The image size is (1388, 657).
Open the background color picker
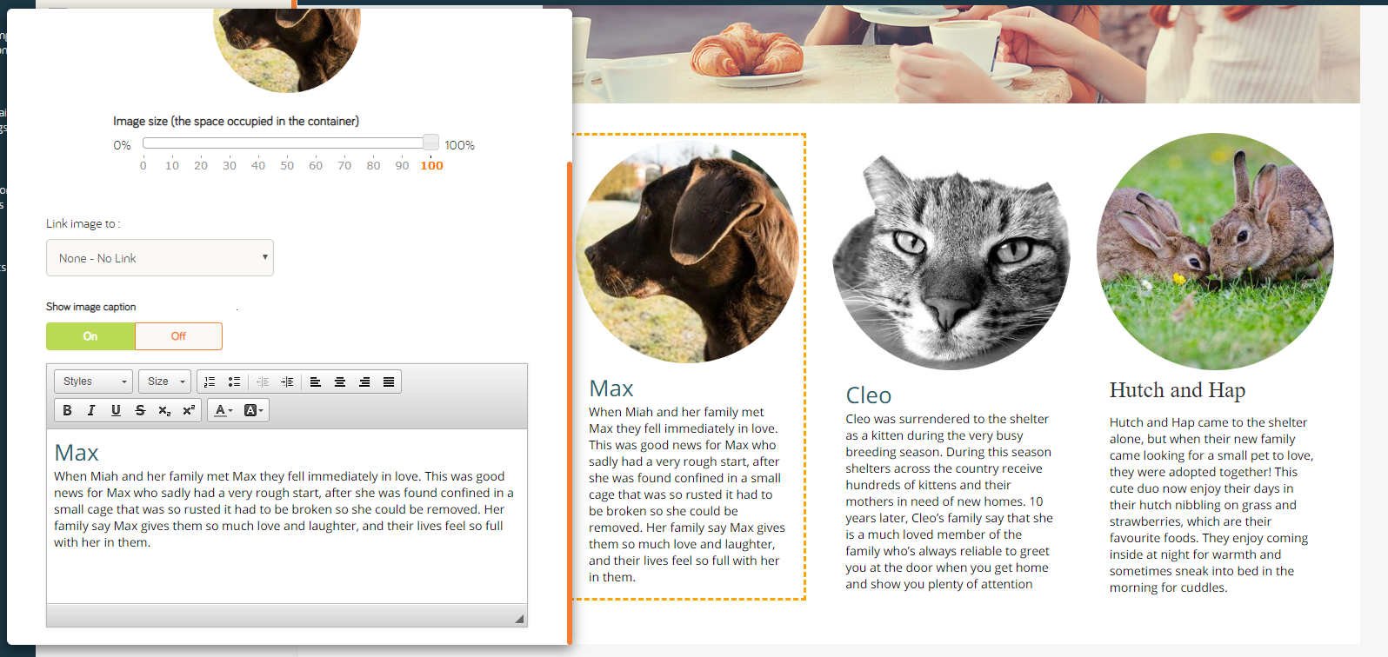(253, 410)
